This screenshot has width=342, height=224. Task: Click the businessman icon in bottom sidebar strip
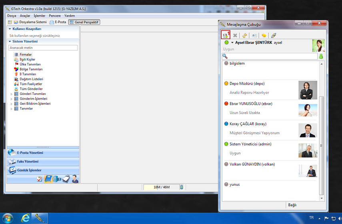click(75, 179)
